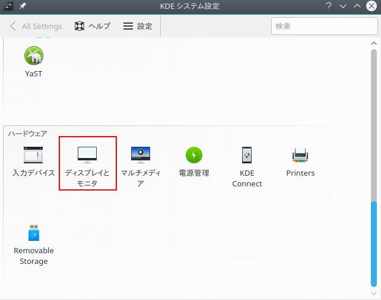
Task: Minimize window with the down chevron
Action: (x=343, y=6)
